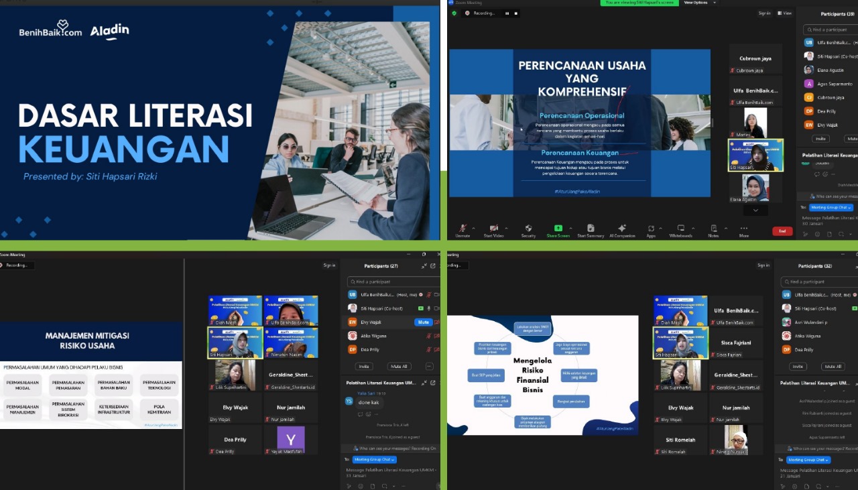Screen dimensions: 858x490
Task: Open the AI Companion sparkle icon
Action: [622, 229]
